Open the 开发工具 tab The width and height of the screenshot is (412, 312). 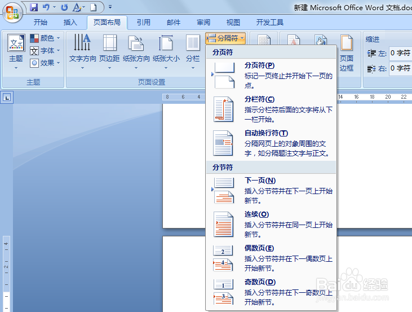point(270,23)
